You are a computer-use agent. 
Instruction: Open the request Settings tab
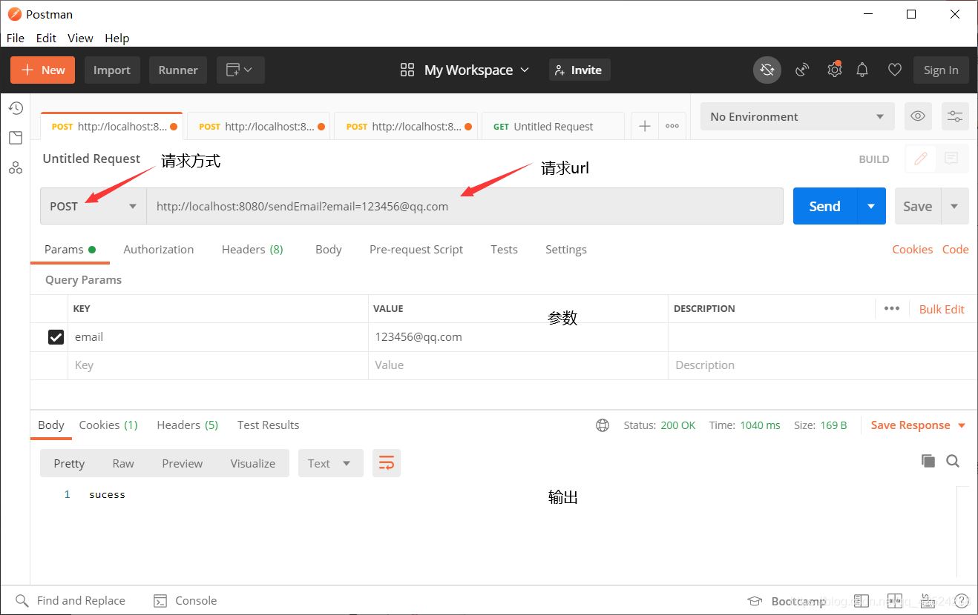click(566, 250)
